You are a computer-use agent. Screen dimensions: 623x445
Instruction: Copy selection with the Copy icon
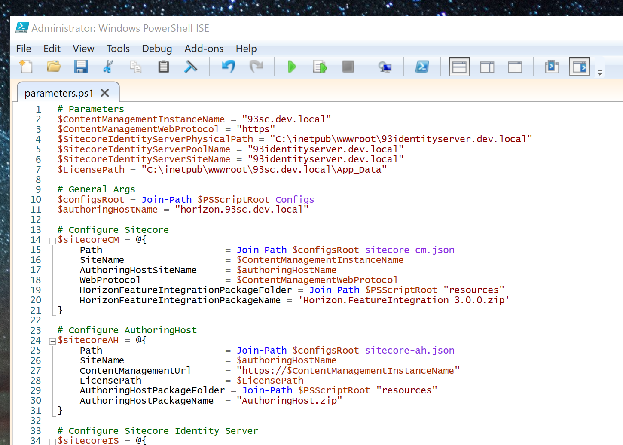pos(136,67)
